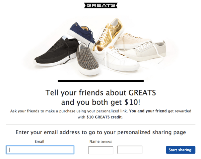
Task: Click the bold "$10 GREATS credit" text
Action: (105, 117)
